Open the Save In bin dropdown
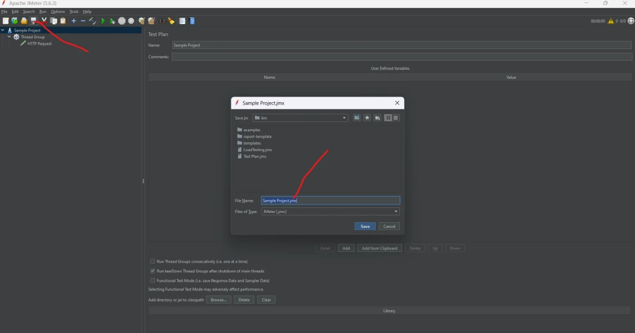Viewport: 635px width, 333px height. click(300, 118)
